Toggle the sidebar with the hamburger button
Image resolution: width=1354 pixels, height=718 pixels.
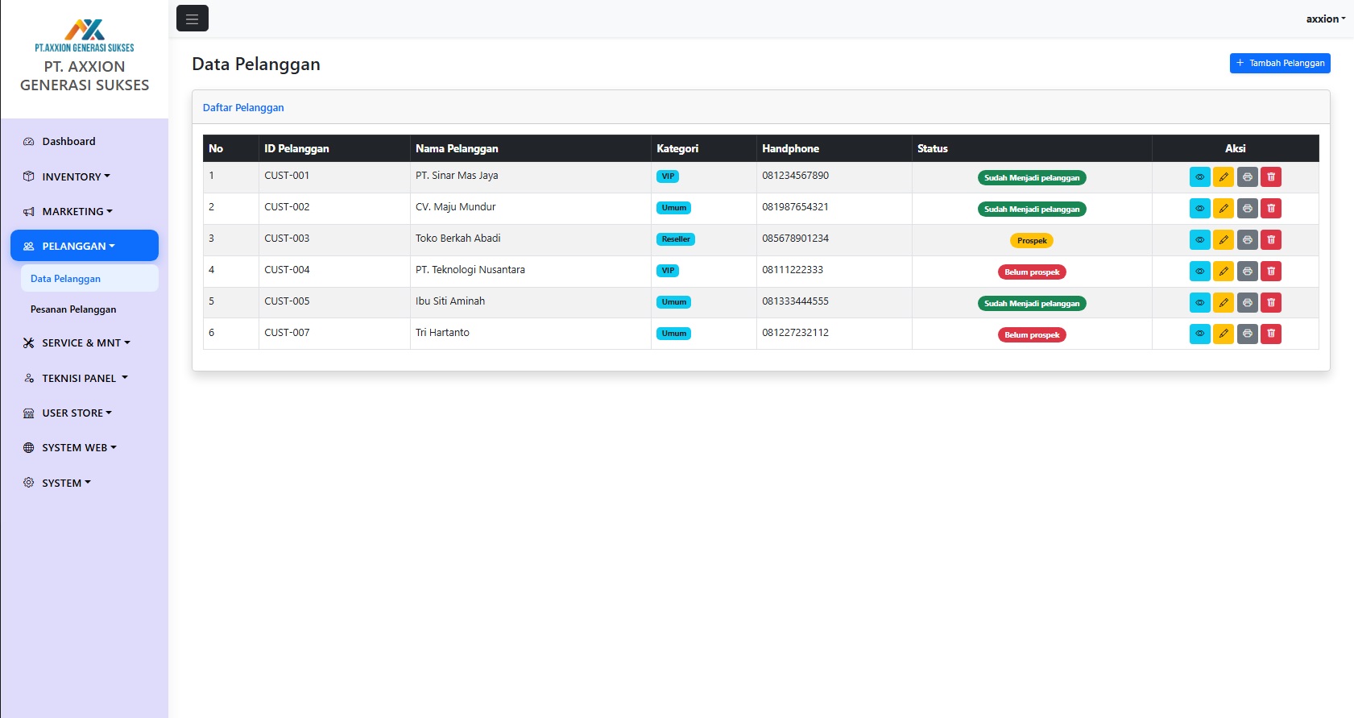(193, 19)
